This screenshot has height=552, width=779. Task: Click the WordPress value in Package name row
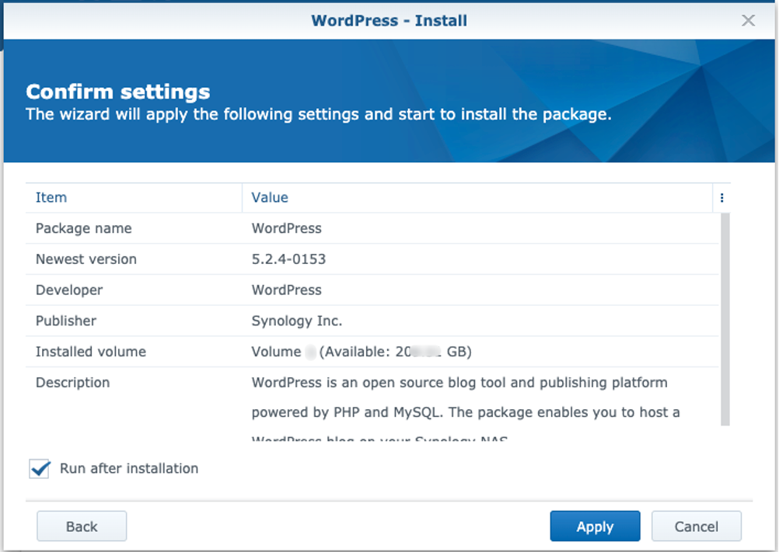[x=287, y=228]
